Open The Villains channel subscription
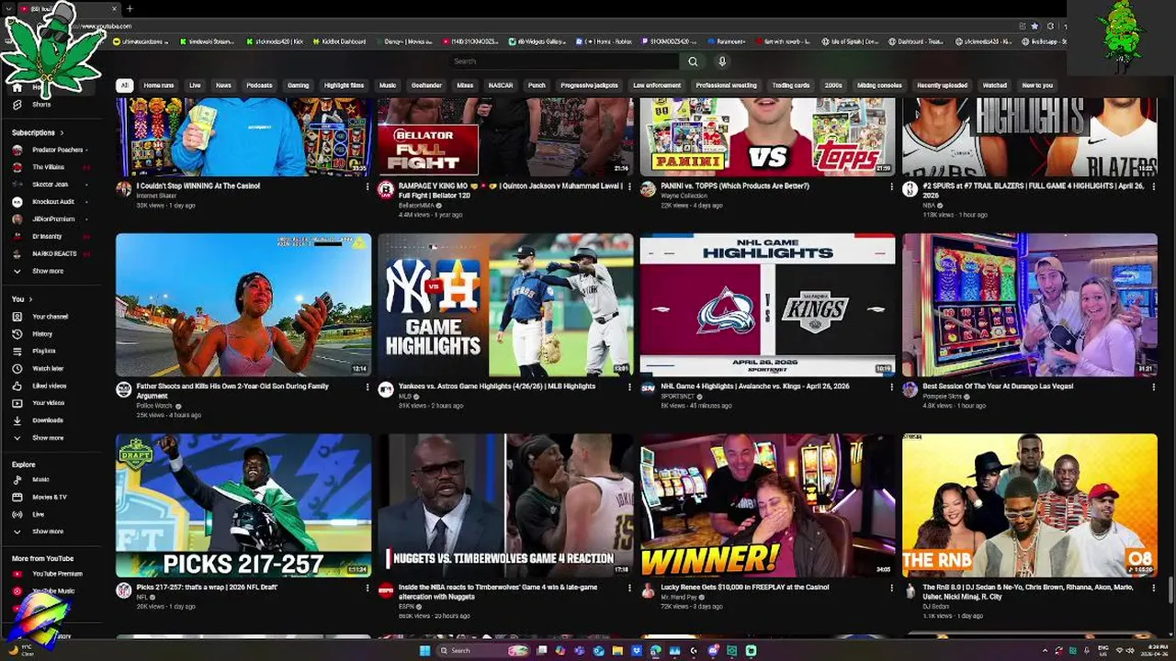This screenshot has width=1176, height=661. coord(48,167)
